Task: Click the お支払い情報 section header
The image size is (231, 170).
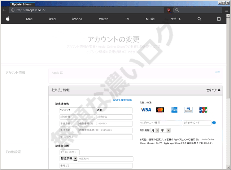Action: (x=136, y=90)
